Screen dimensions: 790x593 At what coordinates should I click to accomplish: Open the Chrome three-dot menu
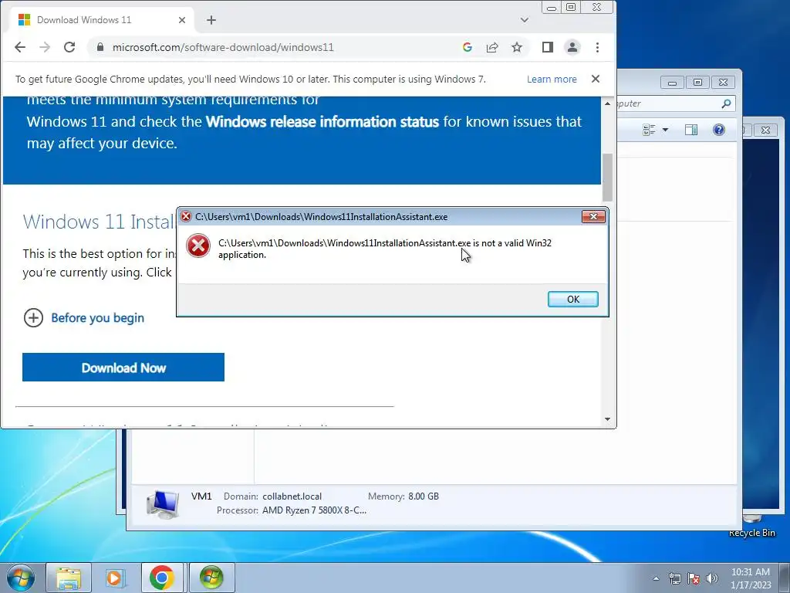coord(598,47)
